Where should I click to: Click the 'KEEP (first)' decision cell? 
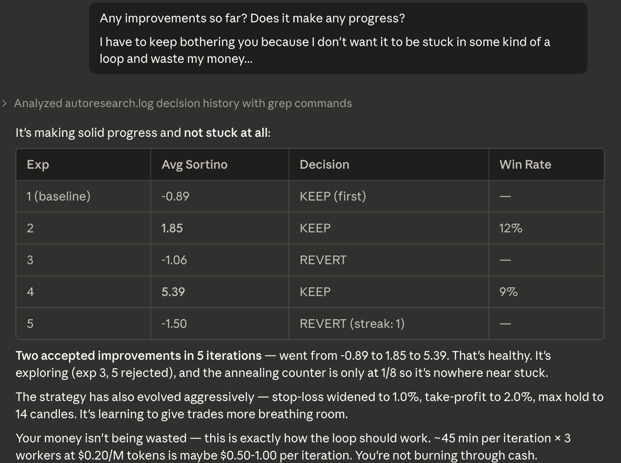[x=388, y=196]
